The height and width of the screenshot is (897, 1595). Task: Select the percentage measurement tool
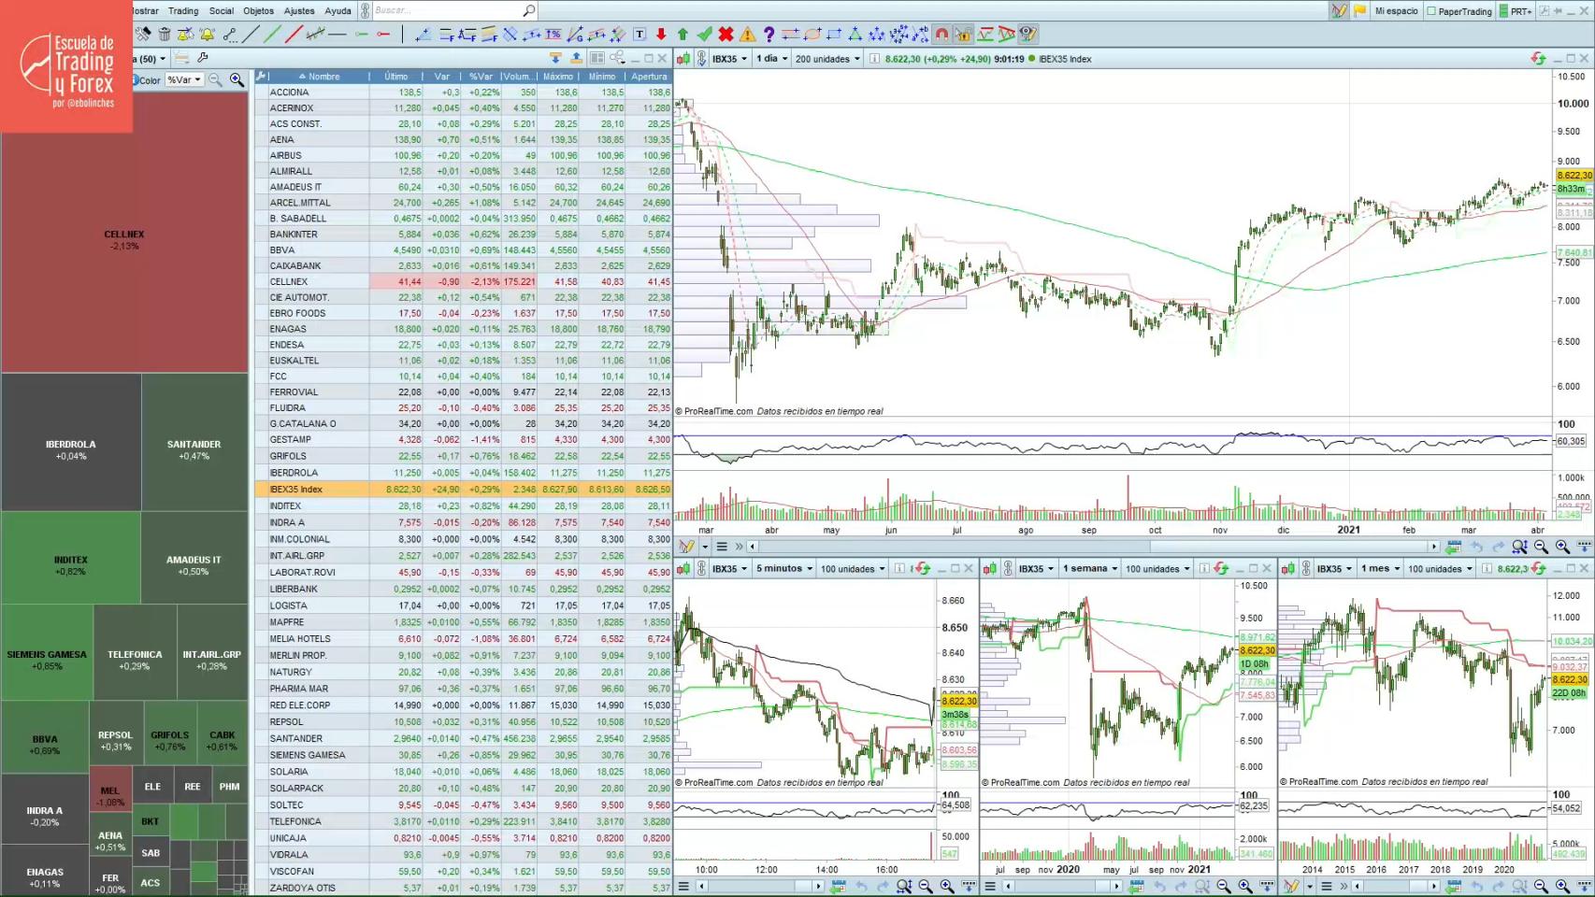click(x=553, y=35)
